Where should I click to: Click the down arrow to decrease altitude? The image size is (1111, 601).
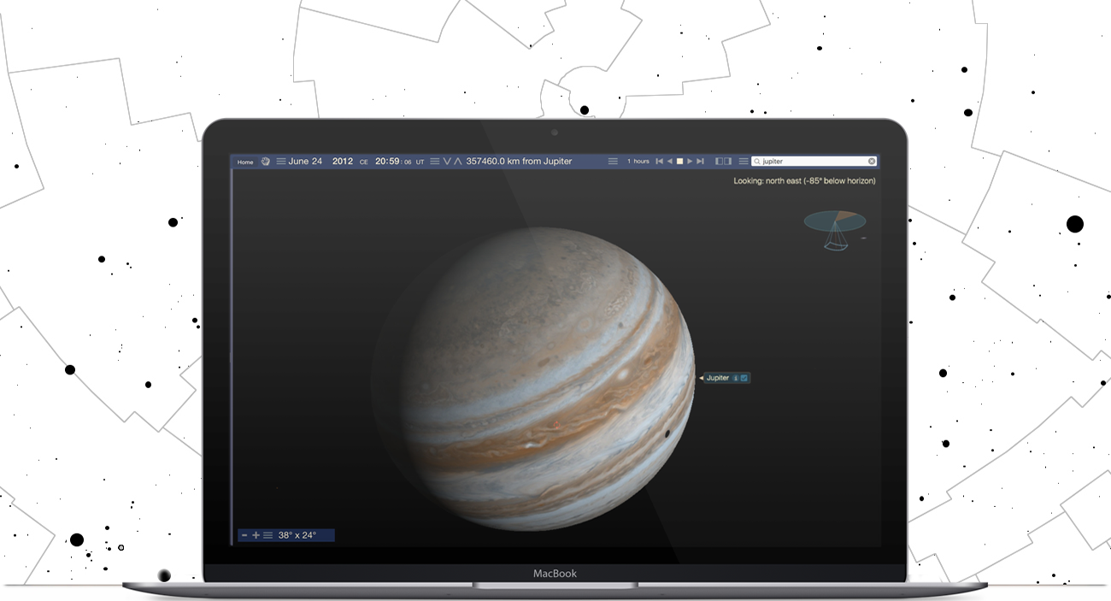tap(447, 161)
